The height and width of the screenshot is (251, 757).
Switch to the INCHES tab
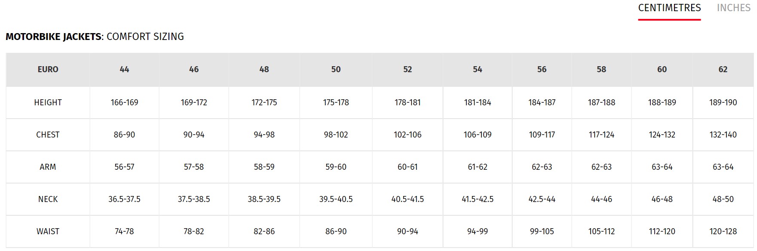tap(733, 8)
